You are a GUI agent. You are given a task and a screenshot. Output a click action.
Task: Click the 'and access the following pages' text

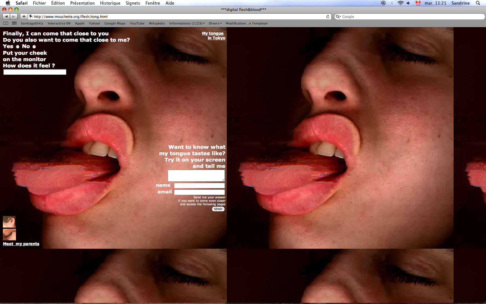point(203,204)
